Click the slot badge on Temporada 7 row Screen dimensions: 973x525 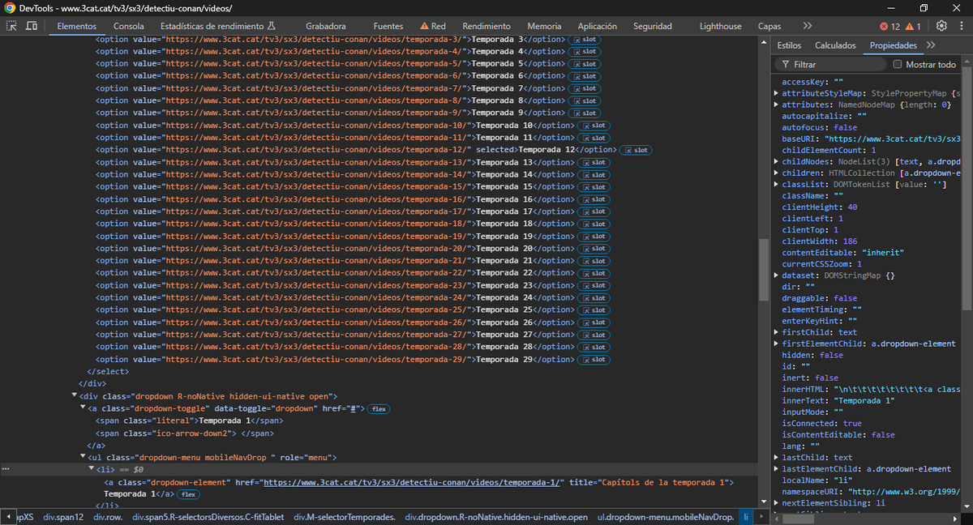[585, 88]
